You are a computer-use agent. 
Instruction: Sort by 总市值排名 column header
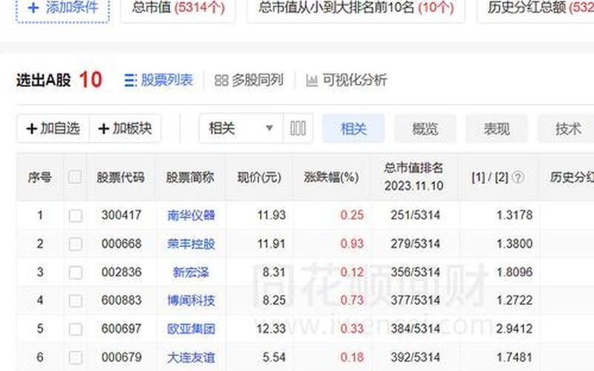coord(414,177)
